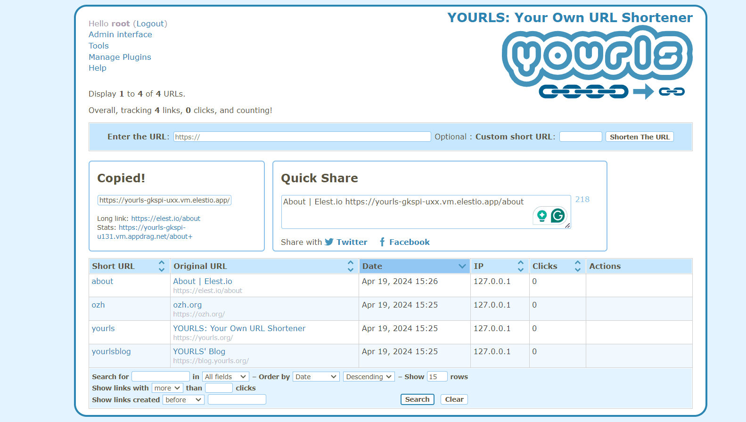746x422 pixels.
Task: Focus the Custom short URL input field
Action: pyautogui.click(x=580, y=137)
